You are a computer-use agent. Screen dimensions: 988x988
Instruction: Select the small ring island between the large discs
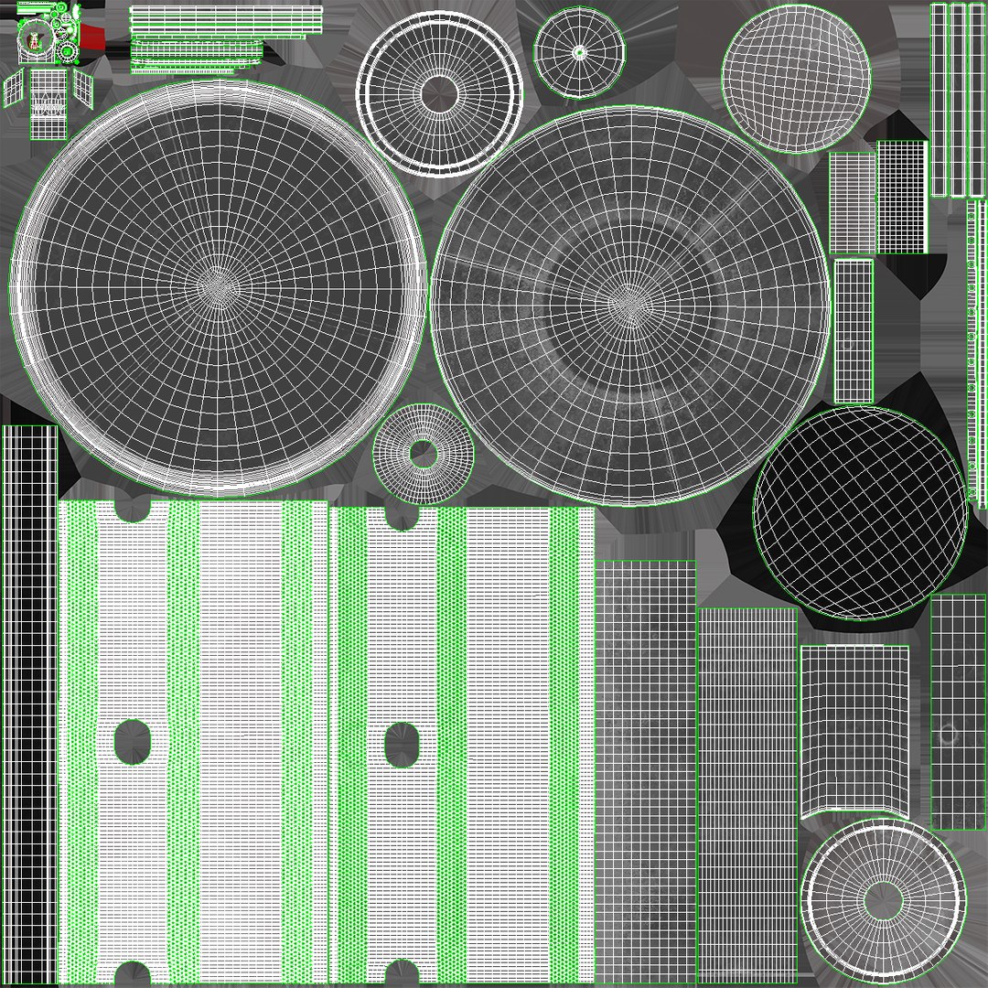click(423, 454)
